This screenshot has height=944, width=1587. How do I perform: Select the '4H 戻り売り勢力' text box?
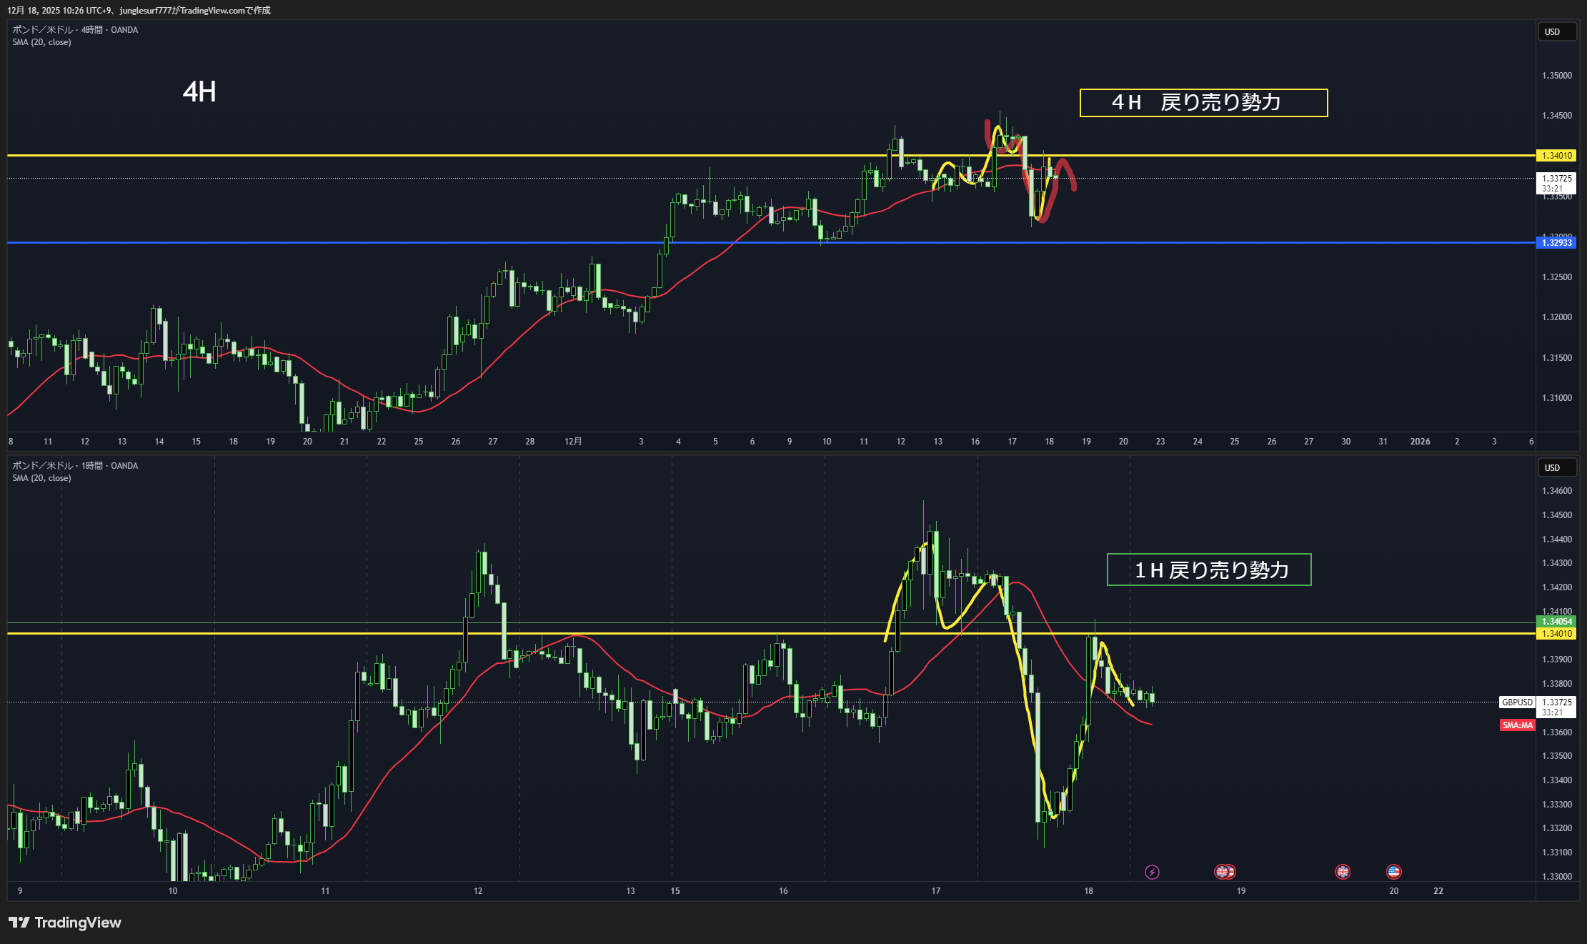pyautogui.click(x=1203, y=103)
